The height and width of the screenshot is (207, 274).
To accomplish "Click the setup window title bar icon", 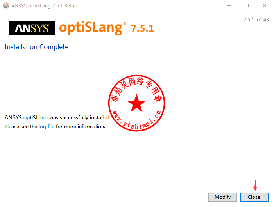I will pos(6,5).
